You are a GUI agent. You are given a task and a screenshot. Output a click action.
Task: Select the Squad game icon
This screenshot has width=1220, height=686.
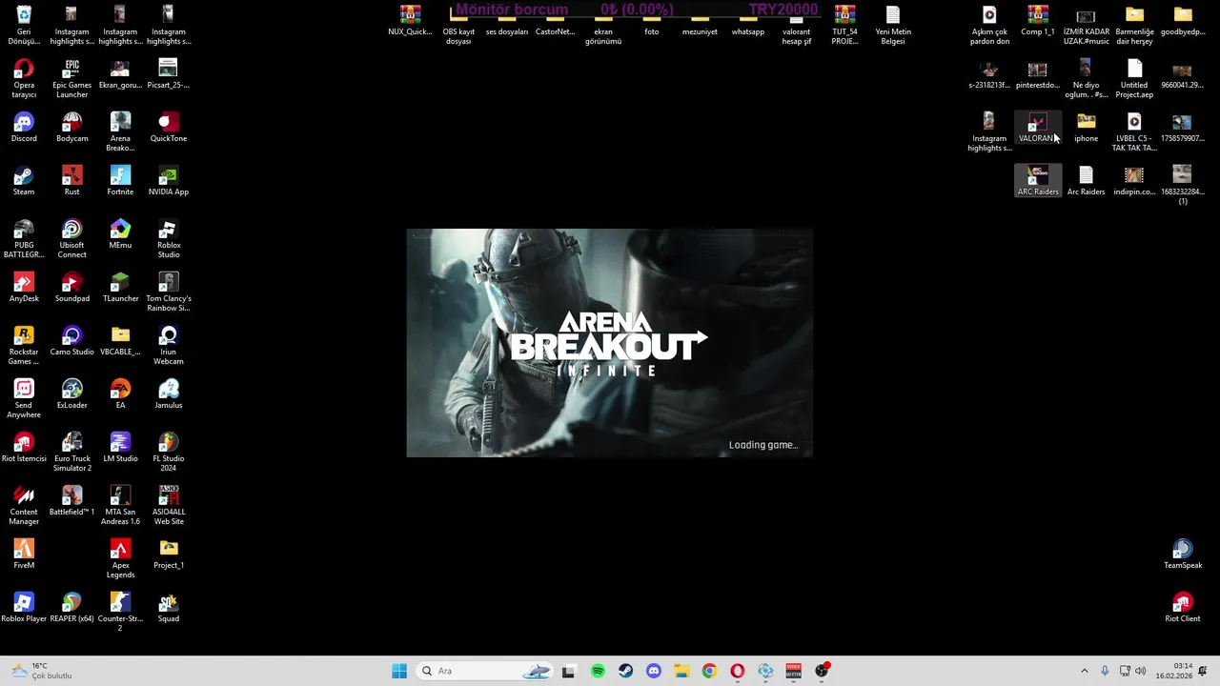(169, 607)
